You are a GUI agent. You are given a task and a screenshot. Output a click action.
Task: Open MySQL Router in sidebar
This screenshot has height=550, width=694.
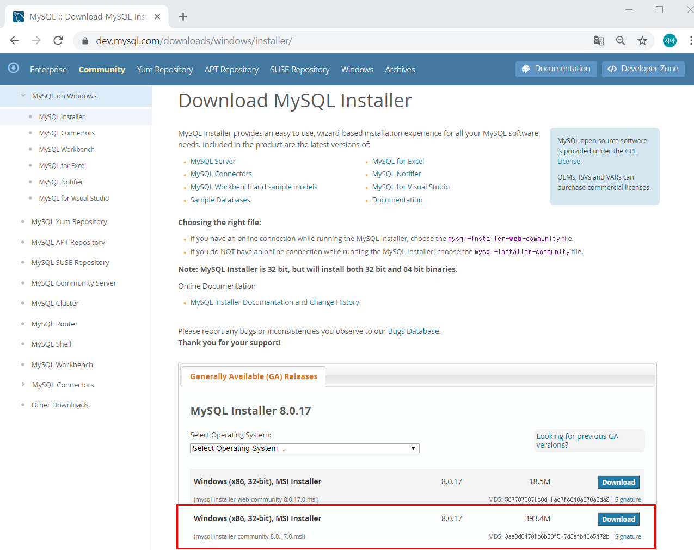point(54,324)
